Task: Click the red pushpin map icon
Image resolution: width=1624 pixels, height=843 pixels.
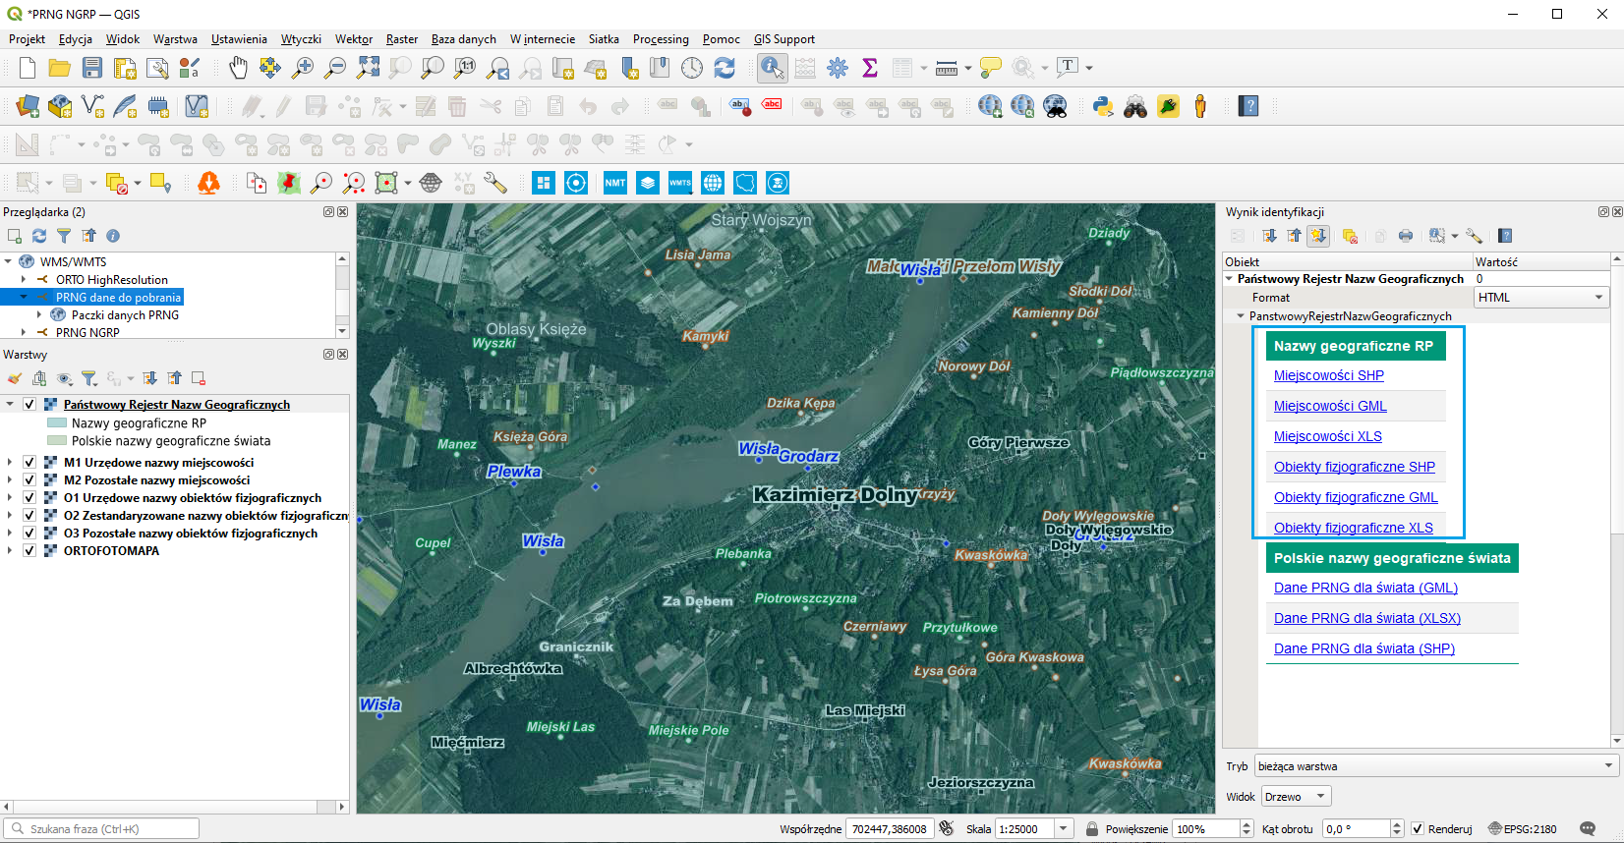Action: [x=289, y=183]
